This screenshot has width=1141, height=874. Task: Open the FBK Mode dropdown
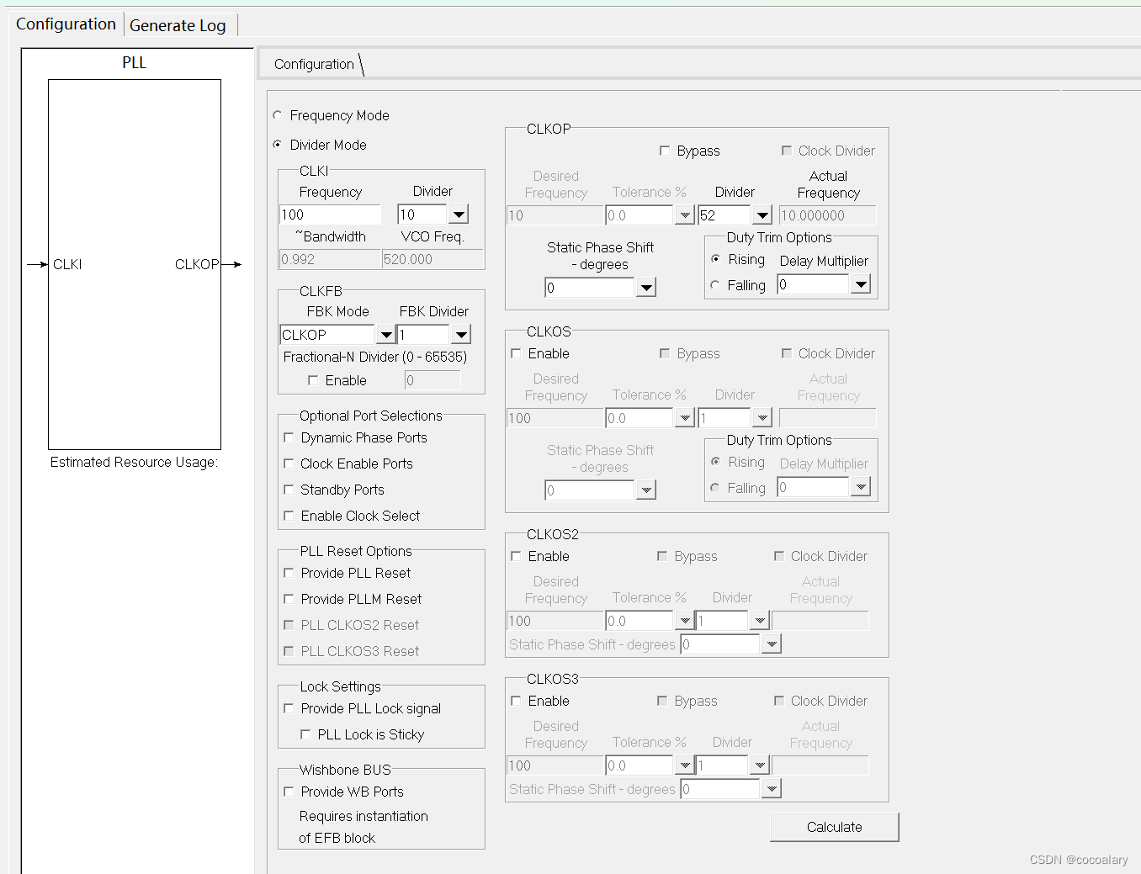coord(385,334)
